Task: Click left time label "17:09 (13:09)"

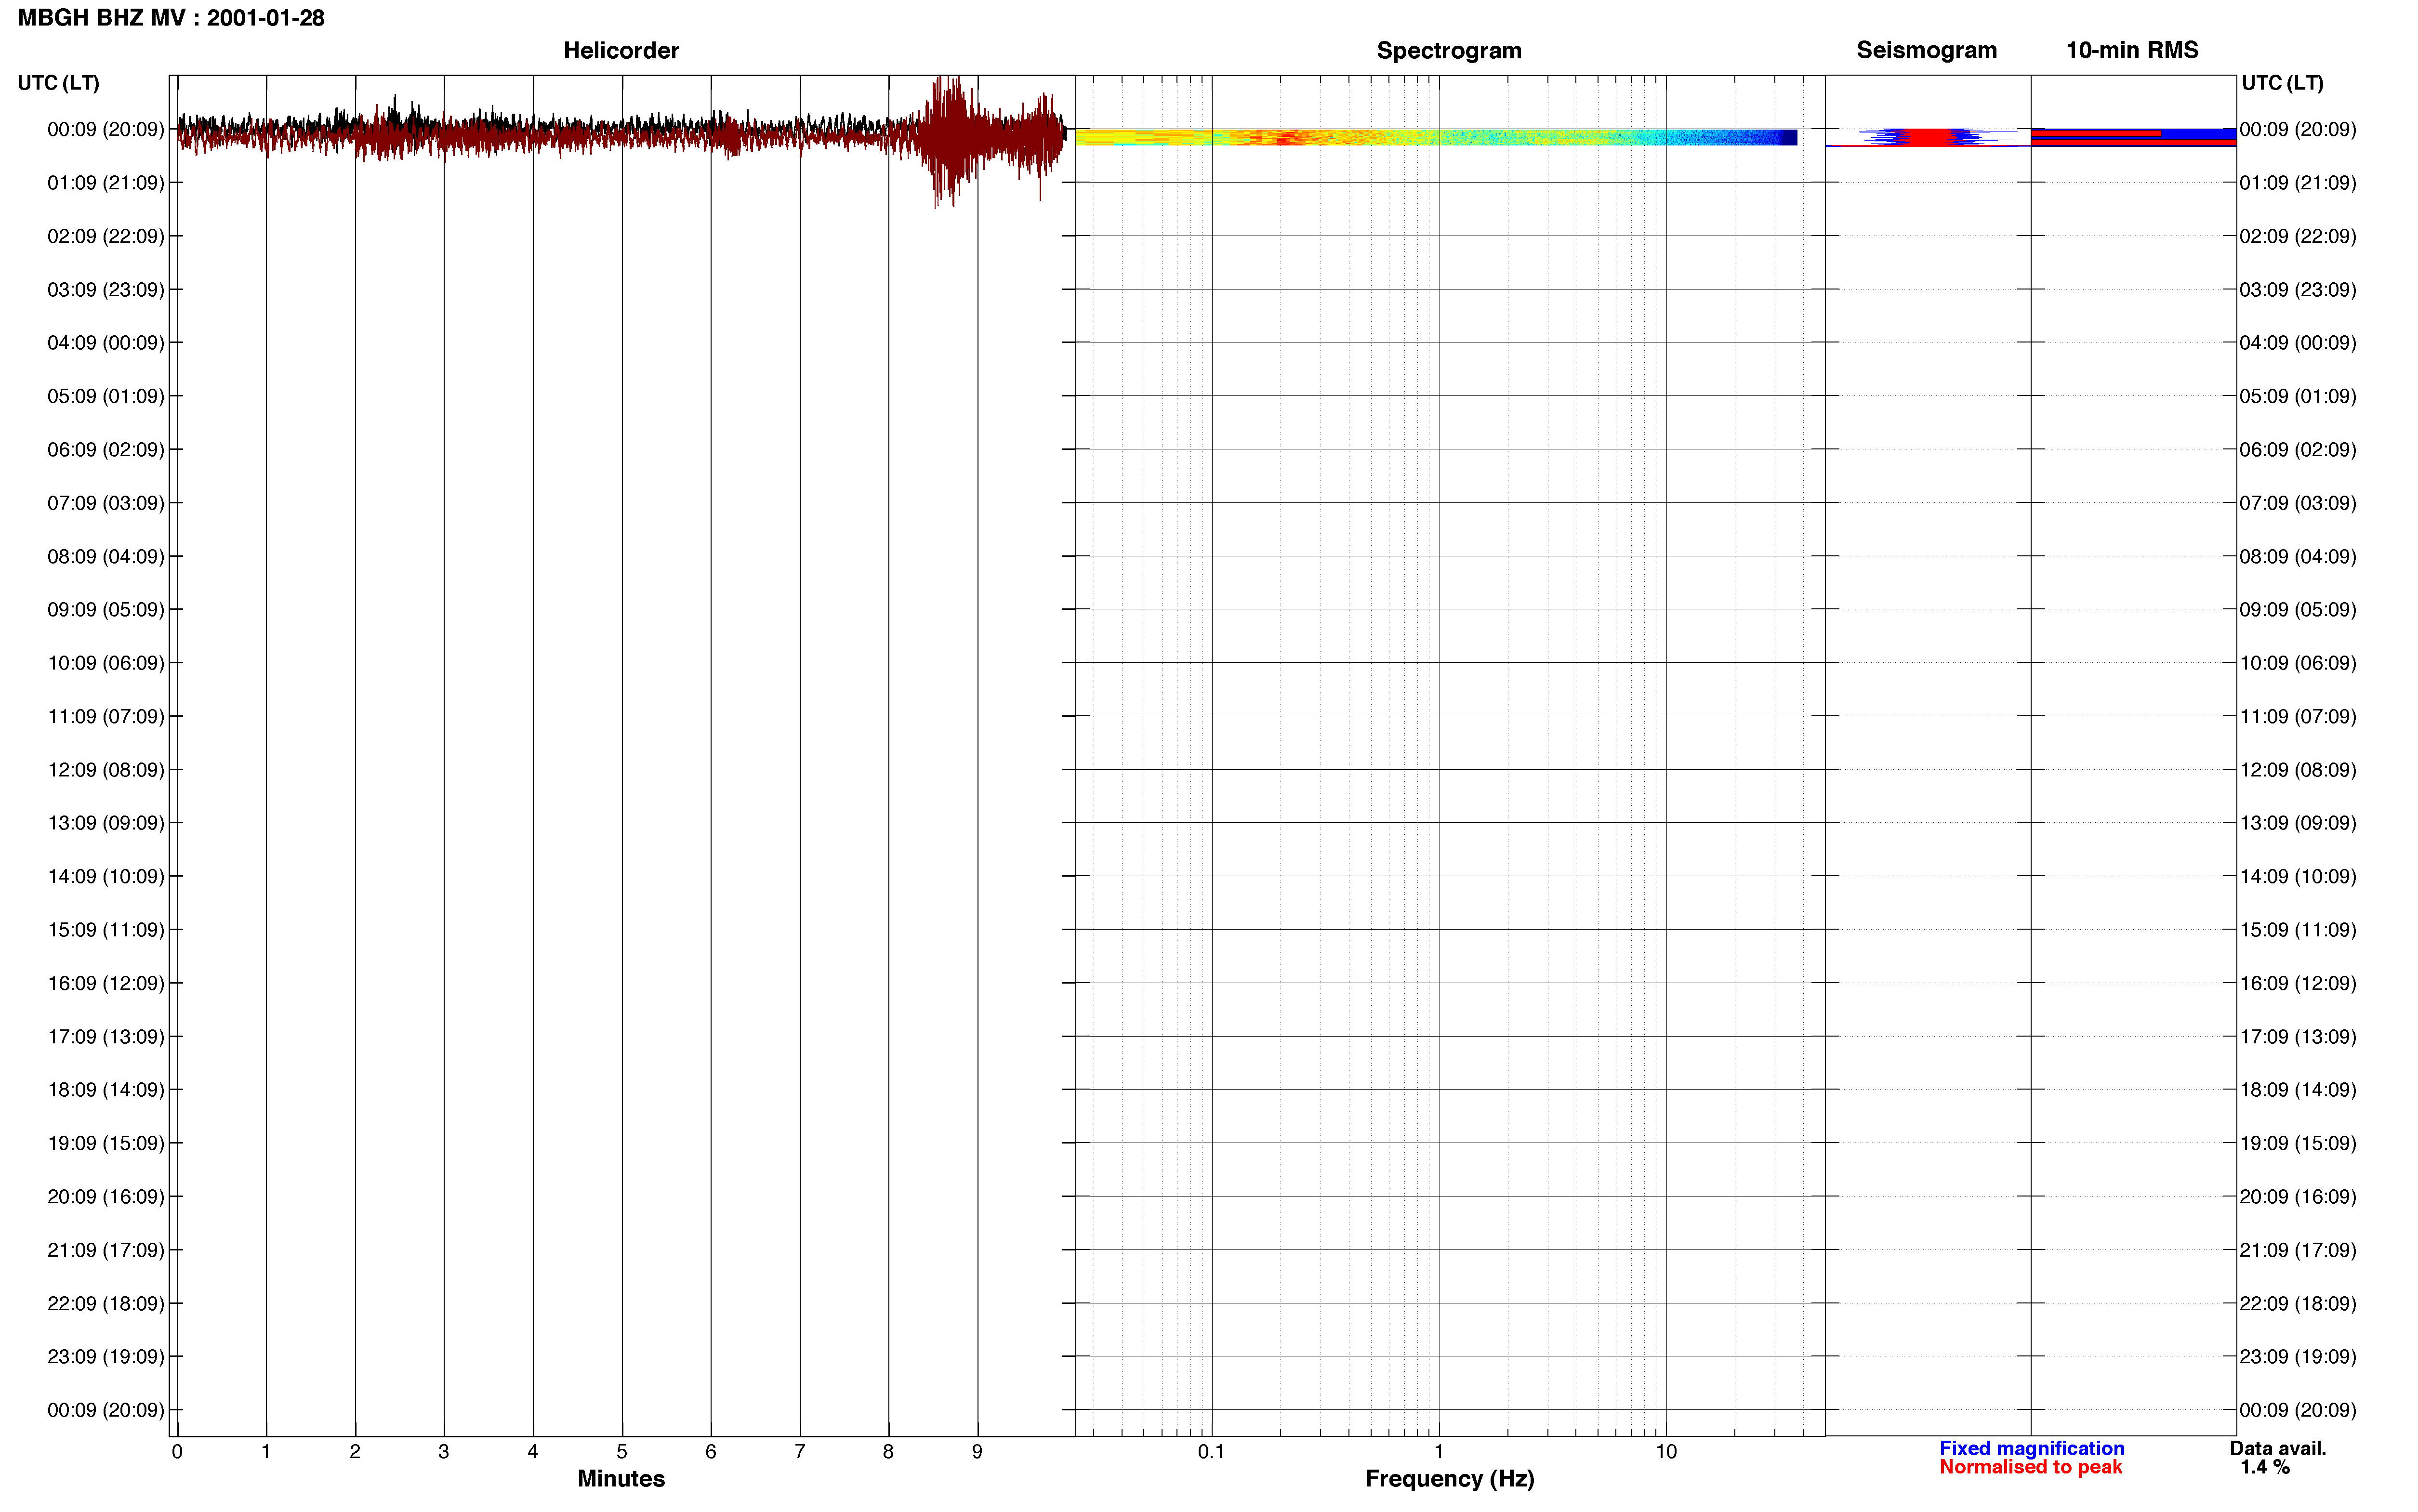Action: click(105, 1037)
